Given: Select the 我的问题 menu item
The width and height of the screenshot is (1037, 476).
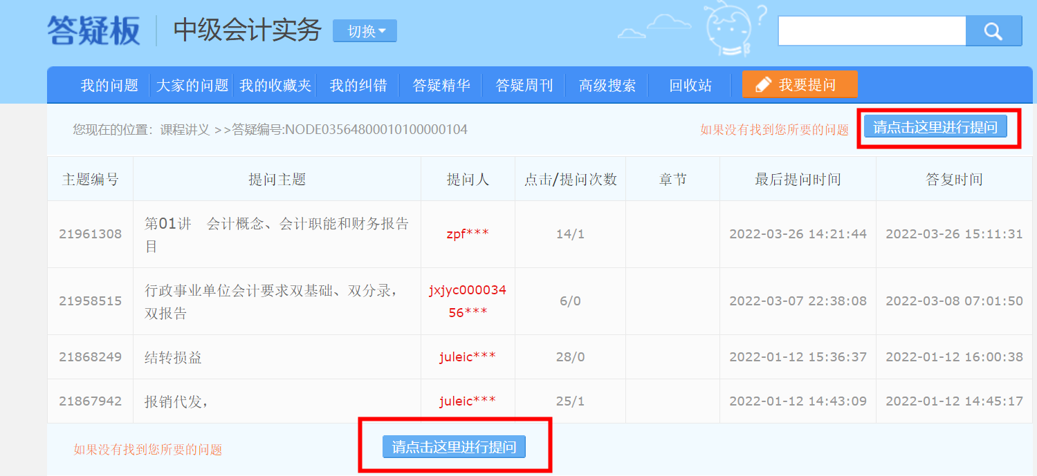Looking at the screenshot, I should [x=110, y=84].
